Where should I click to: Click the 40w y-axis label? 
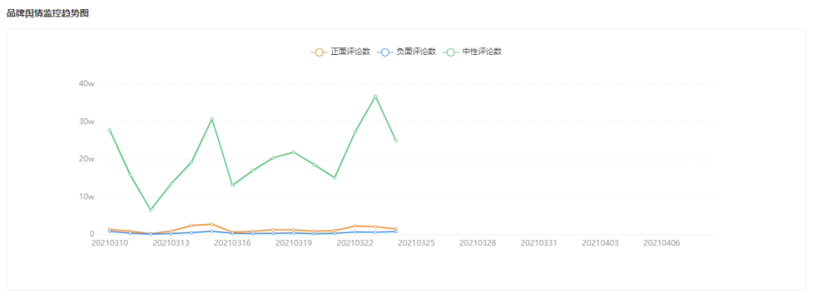click(87, 84)
